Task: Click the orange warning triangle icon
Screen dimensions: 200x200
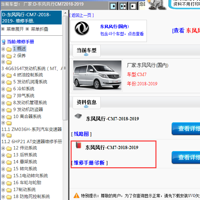Action: click(x=77, y=195)
